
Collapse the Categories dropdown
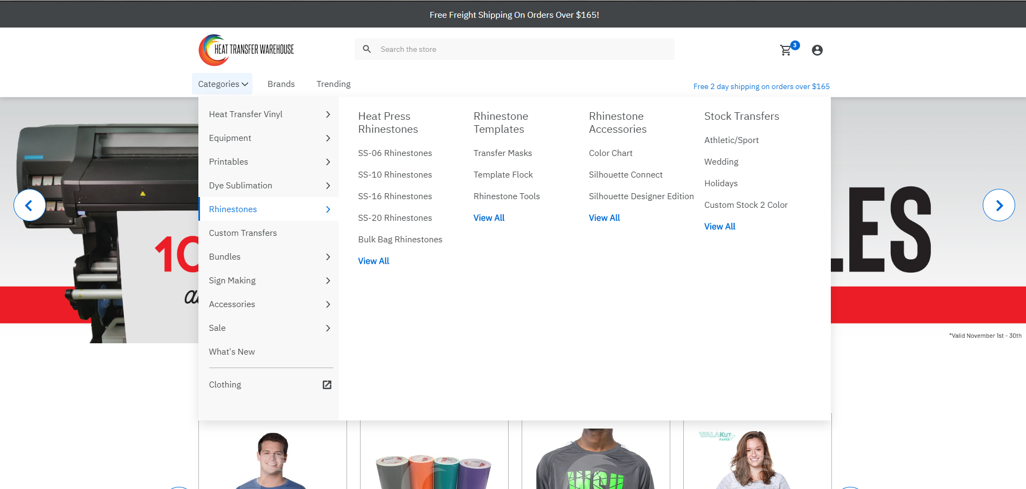(x=222, y=84)
